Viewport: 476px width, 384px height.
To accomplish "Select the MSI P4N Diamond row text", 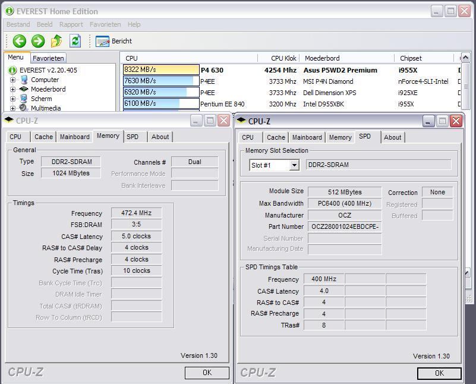I will point(328,81).
